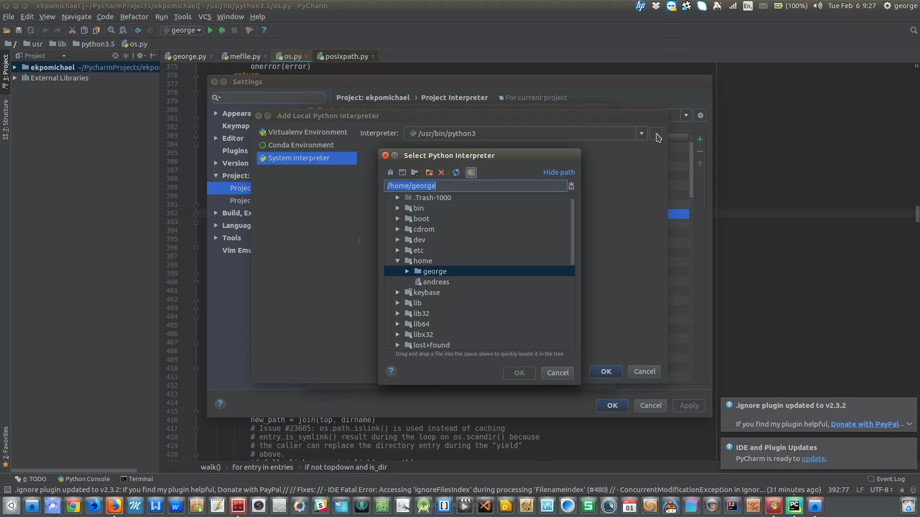Click the Home directory icon in file chooser
920x517 pixels.
[391, 172]
